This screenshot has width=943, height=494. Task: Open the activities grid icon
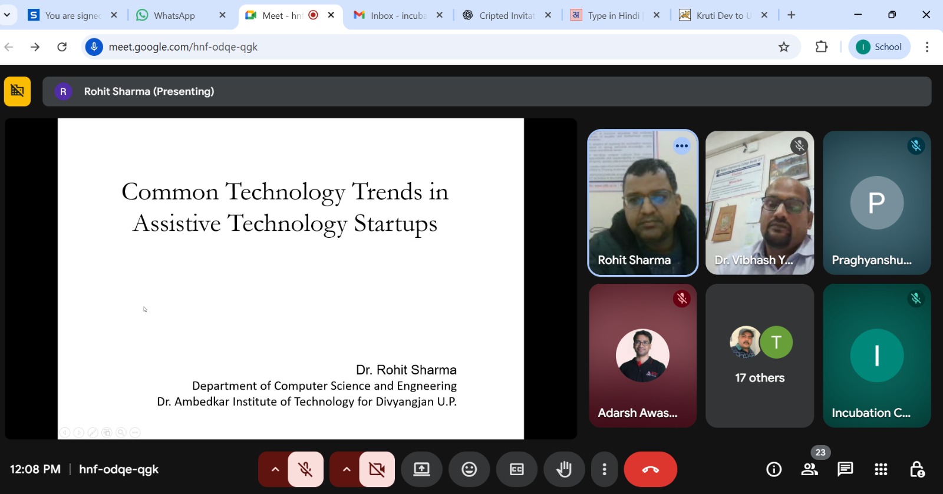(881, 469)
